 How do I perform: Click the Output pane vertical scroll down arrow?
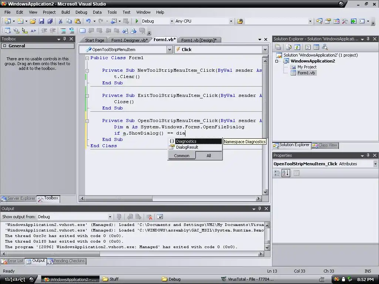(x=267, y=247)
